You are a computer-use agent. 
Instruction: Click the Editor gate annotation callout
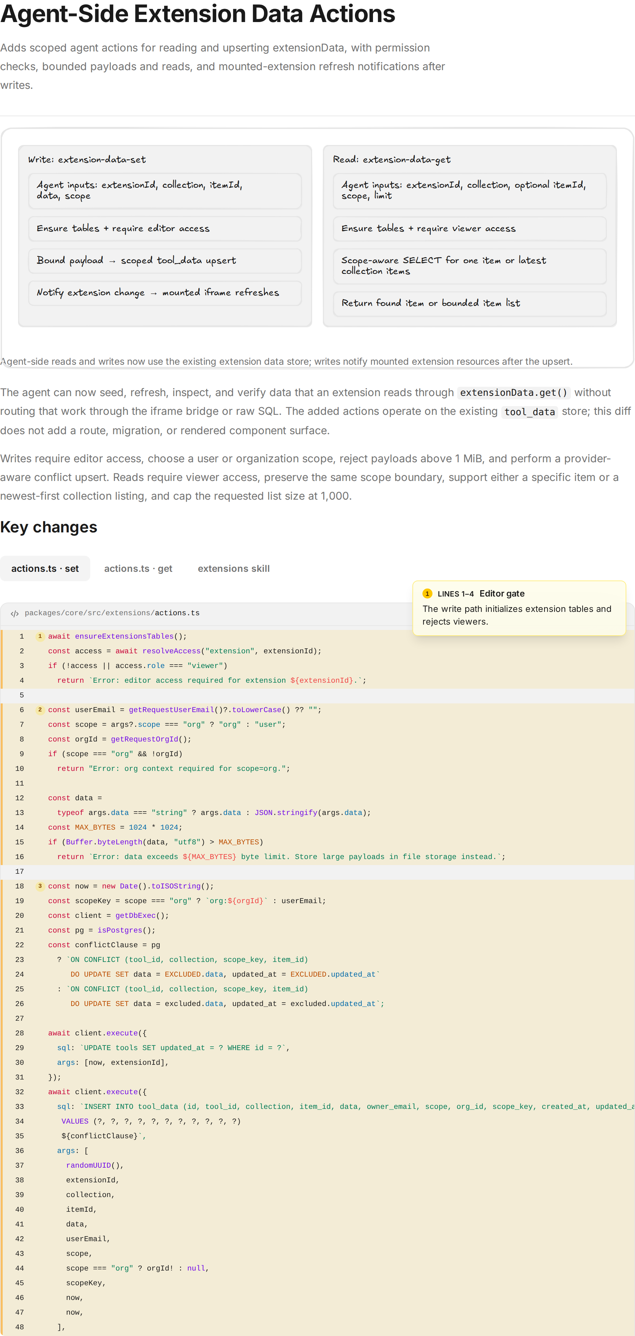click(519, 608)
